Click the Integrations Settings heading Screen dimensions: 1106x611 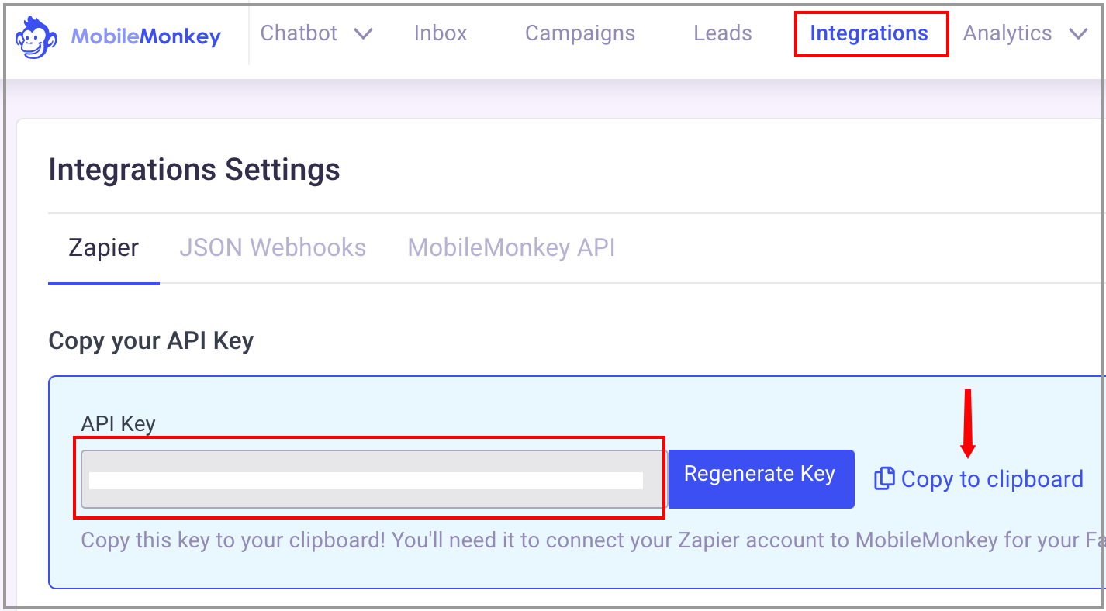coord(194,169)
